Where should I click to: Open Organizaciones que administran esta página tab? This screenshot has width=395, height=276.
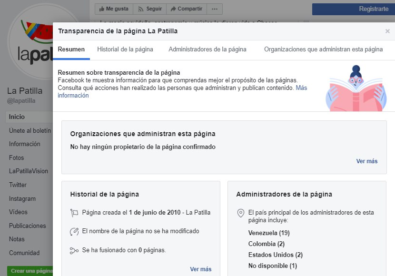coord(323,49)
